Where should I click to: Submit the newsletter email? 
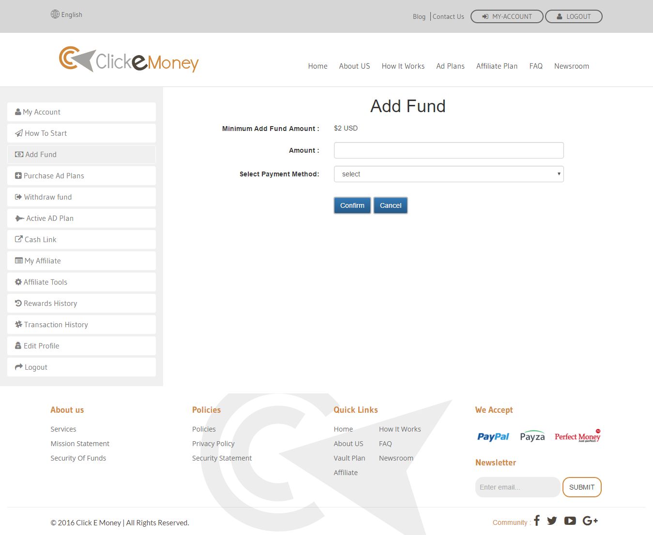[x=582, y=487]
